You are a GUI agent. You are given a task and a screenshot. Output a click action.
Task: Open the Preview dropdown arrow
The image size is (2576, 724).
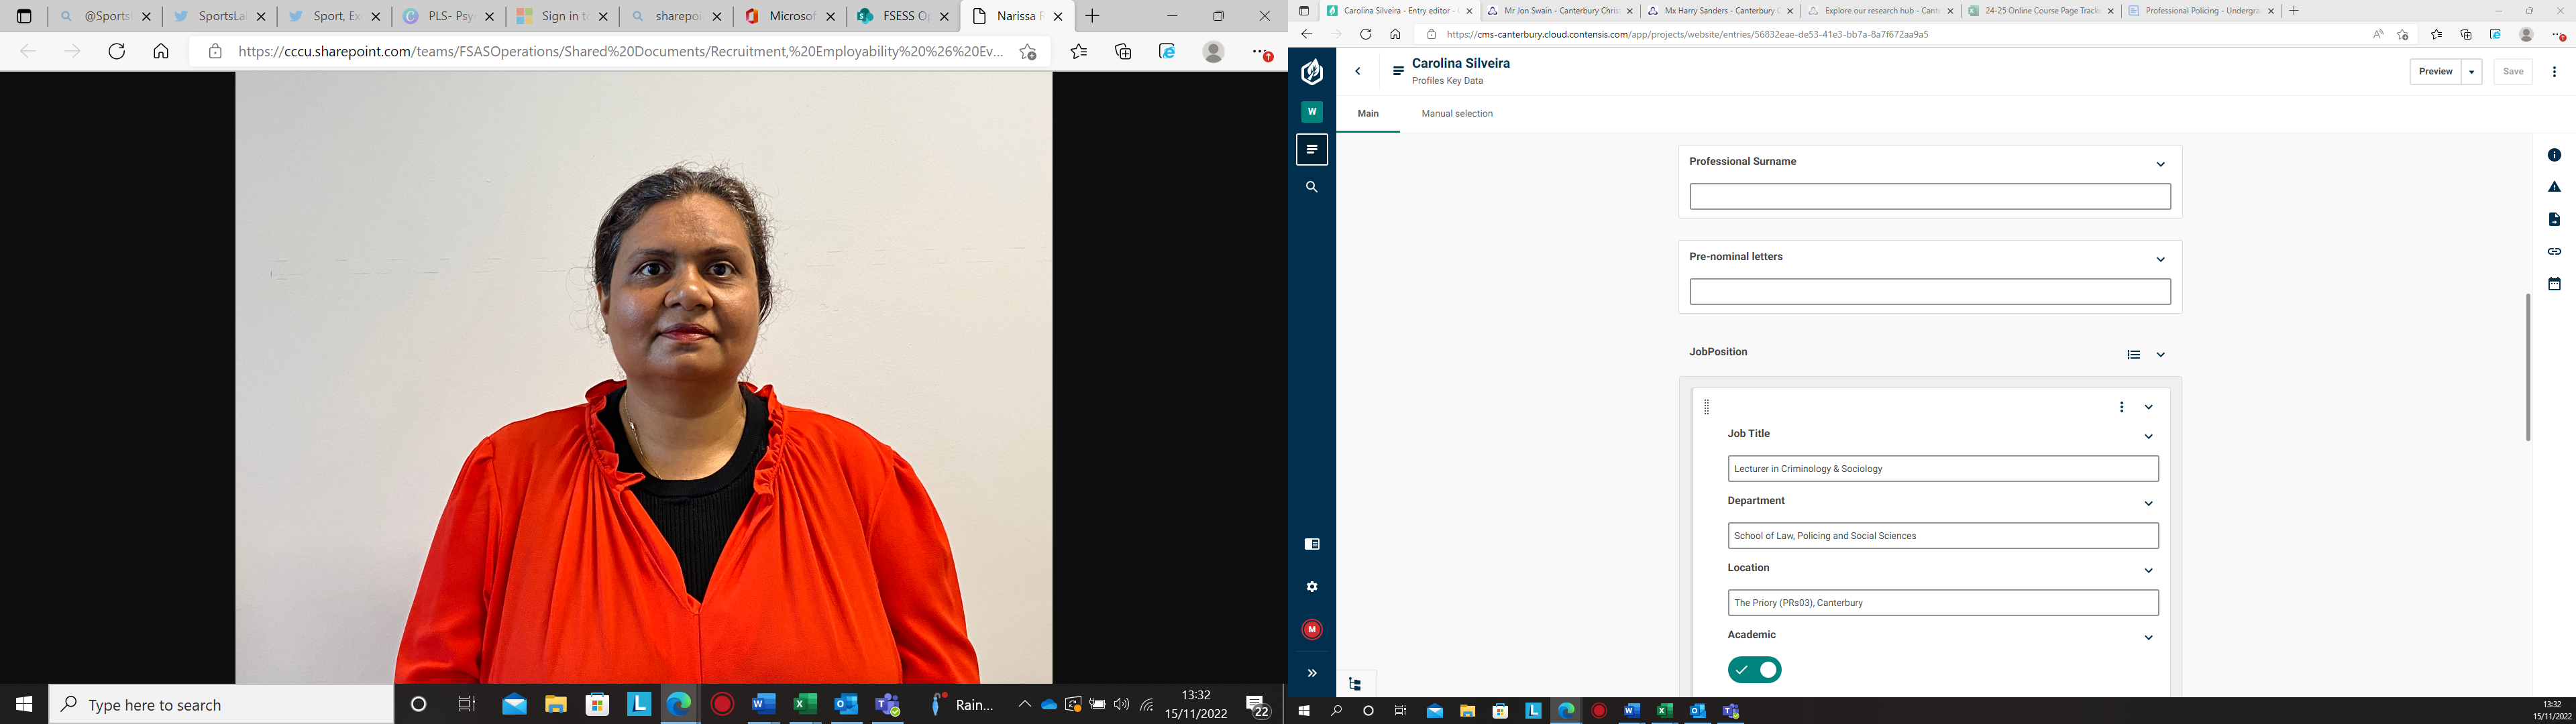[2471, 72]
